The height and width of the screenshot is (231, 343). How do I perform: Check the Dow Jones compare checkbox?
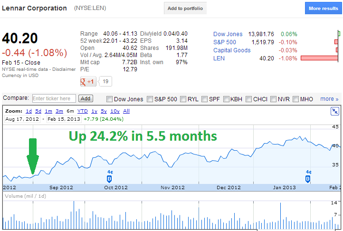[109, 99]
